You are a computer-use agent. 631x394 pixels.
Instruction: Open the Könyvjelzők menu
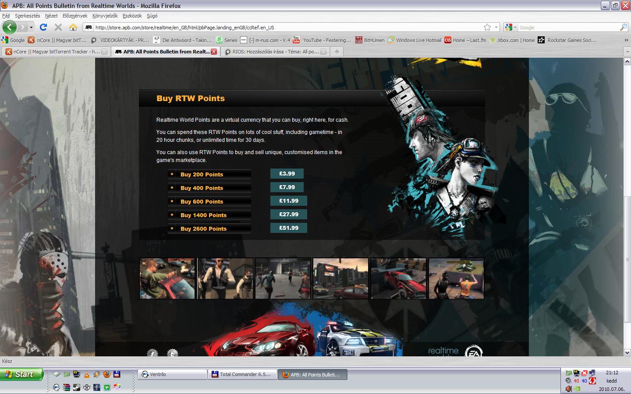[105, 16]
